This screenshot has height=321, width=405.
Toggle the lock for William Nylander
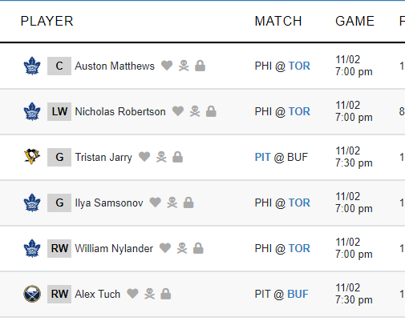[x=198, y=248]
